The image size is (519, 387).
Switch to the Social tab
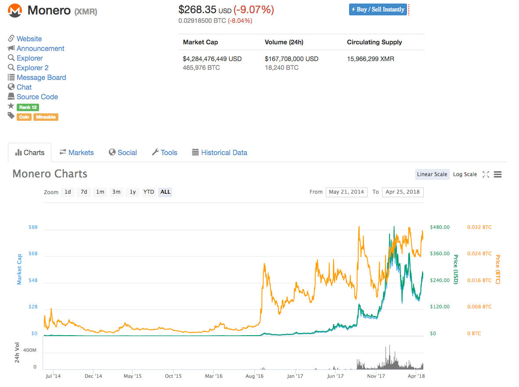click(x=123, y=152)
